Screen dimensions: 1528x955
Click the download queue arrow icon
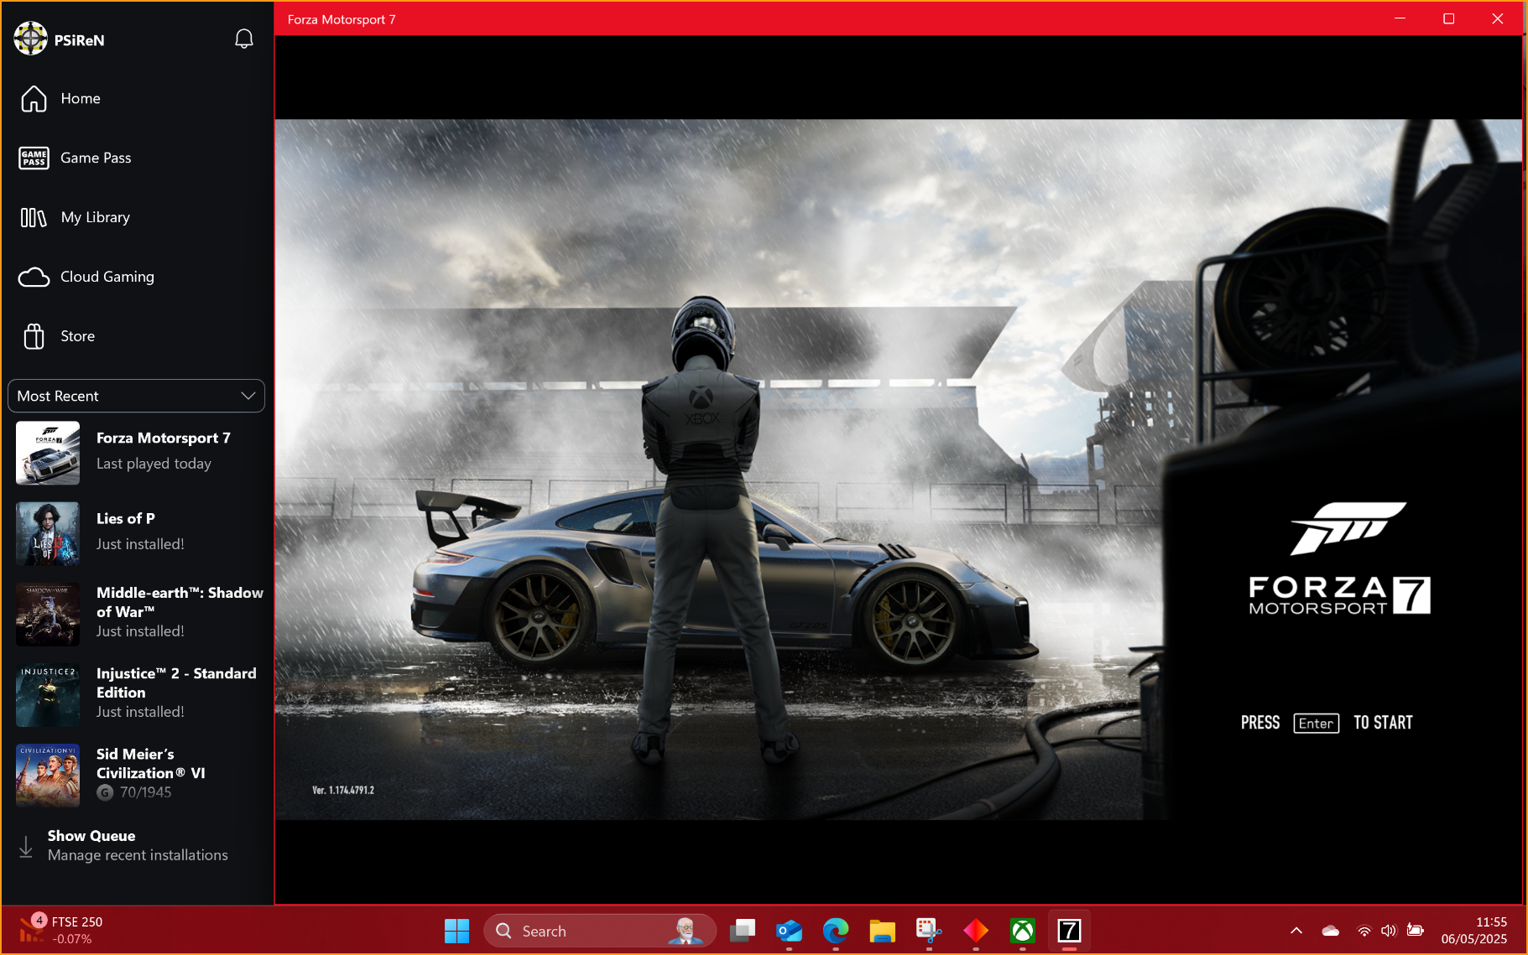pos(26,846)
